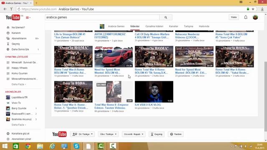
Task: Click the Yükle upload button
Action: click(x=234, y=17)
